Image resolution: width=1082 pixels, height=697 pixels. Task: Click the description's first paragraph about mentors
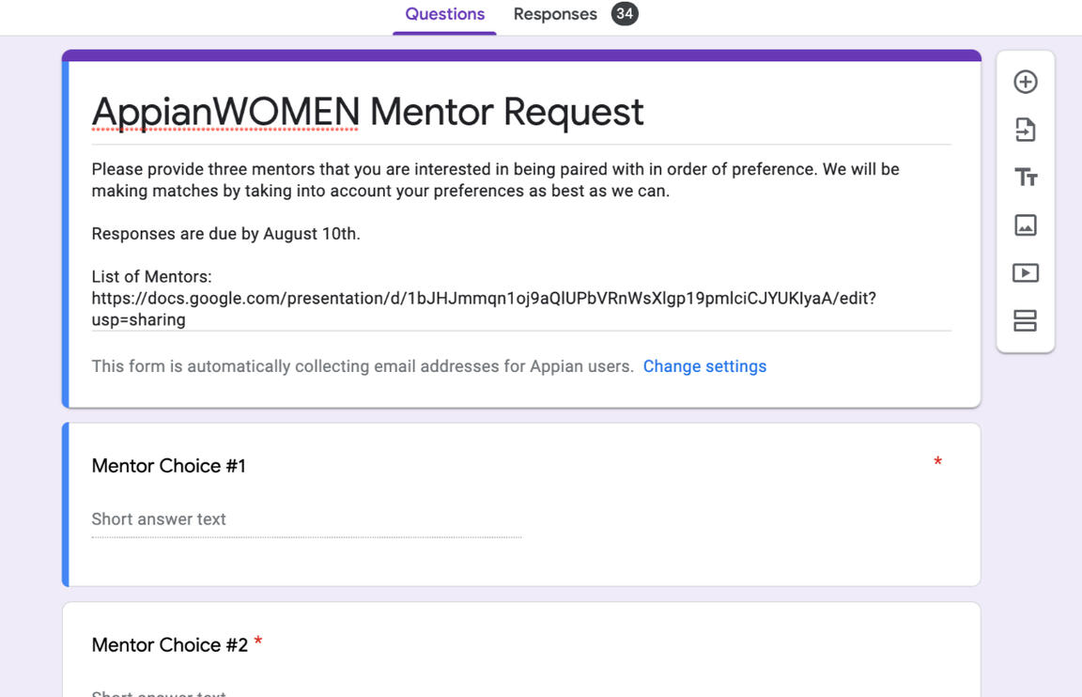tap(495, 179)
